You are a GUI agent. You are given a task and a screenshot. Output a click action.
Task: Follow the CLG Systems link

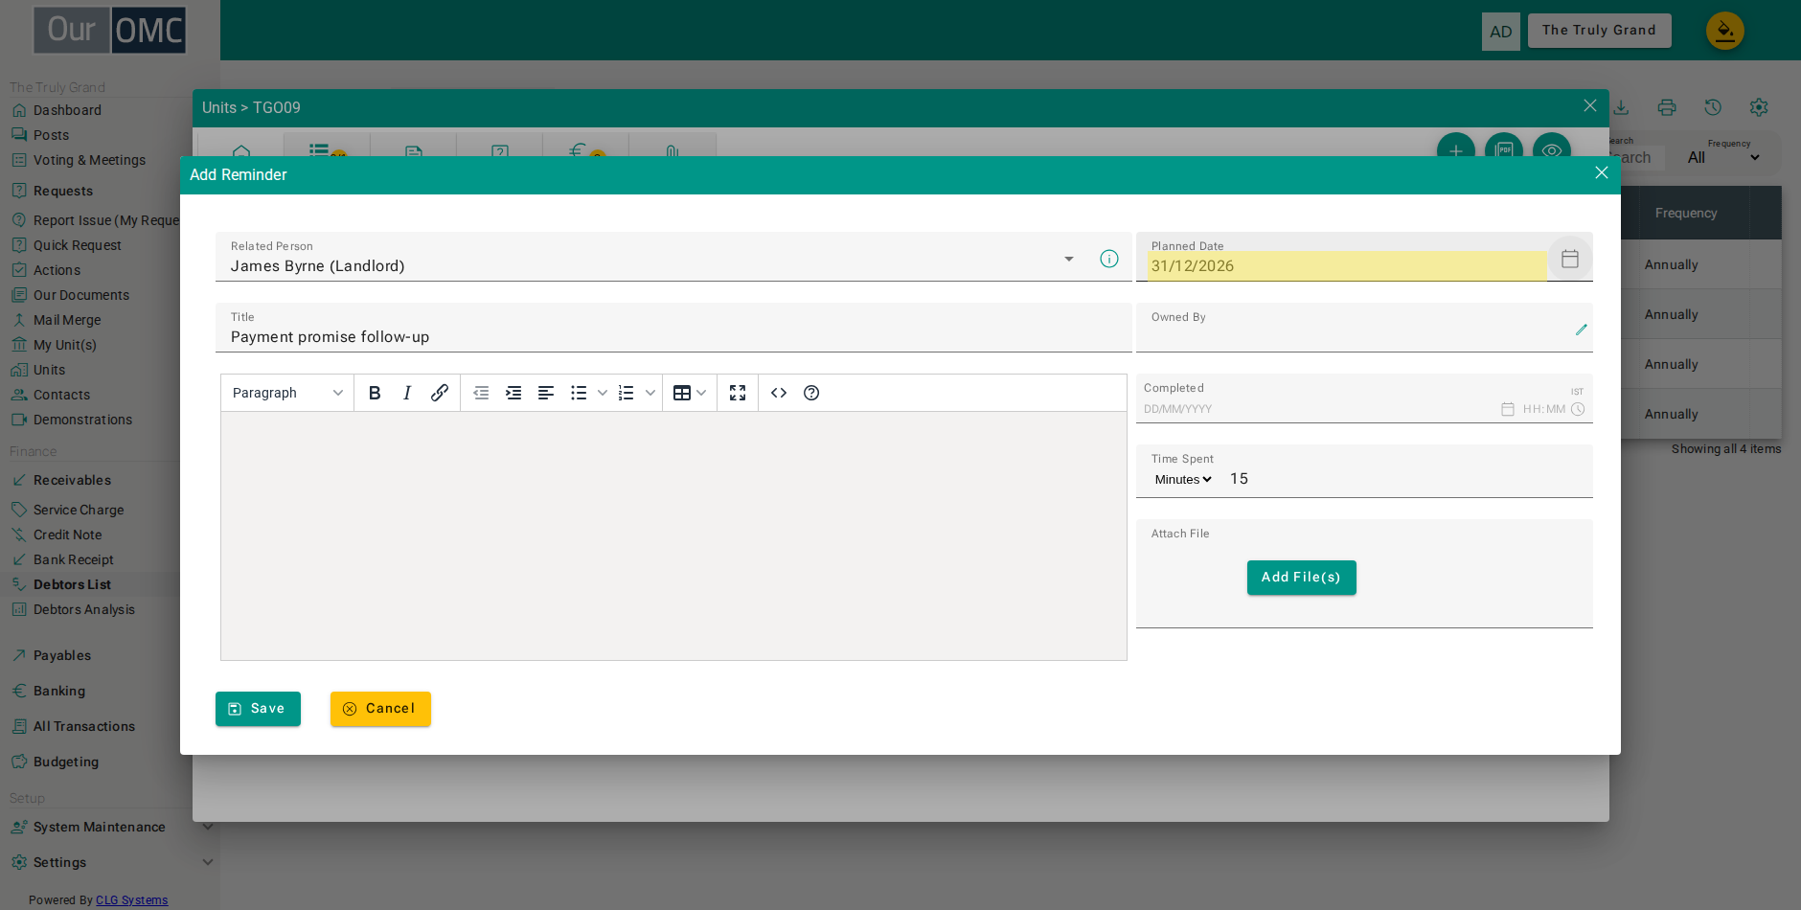coord(131,900)
